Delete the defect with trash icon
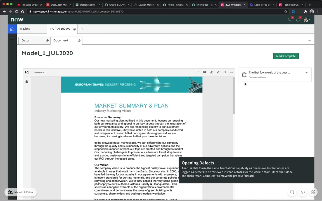The image size is (322, 201). coord(306,73)
